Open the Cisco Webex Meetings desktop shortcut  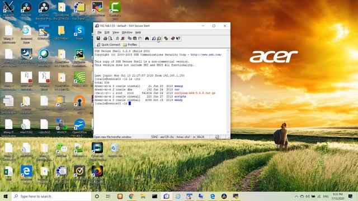[x=44, y=58]
